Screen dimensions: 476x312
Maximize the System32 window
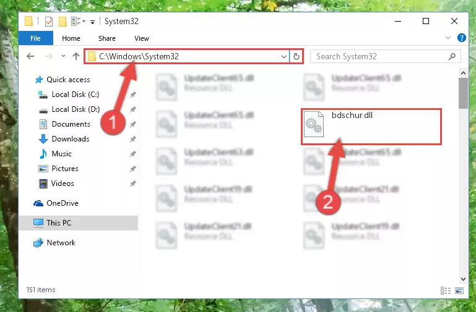point(426,21)
